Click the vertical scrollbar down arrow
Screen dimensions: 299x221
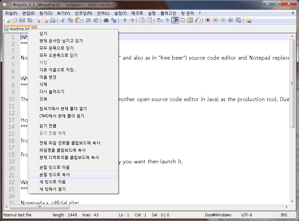point(292,202)
